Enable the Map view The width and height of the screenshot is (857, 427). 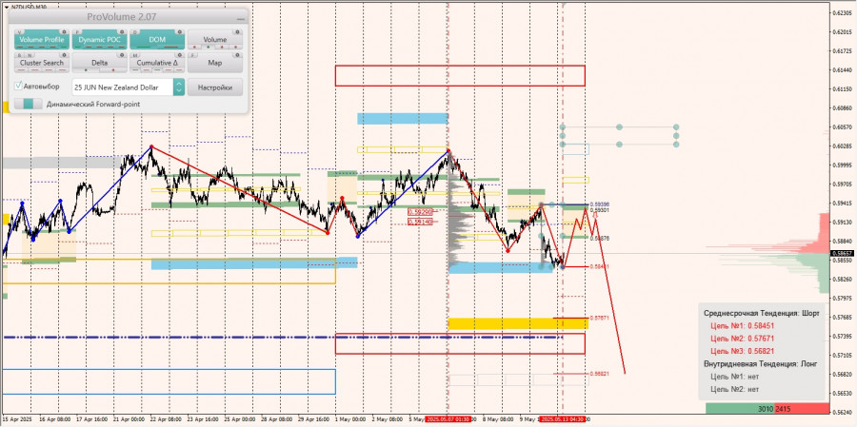tap(215, 63)
